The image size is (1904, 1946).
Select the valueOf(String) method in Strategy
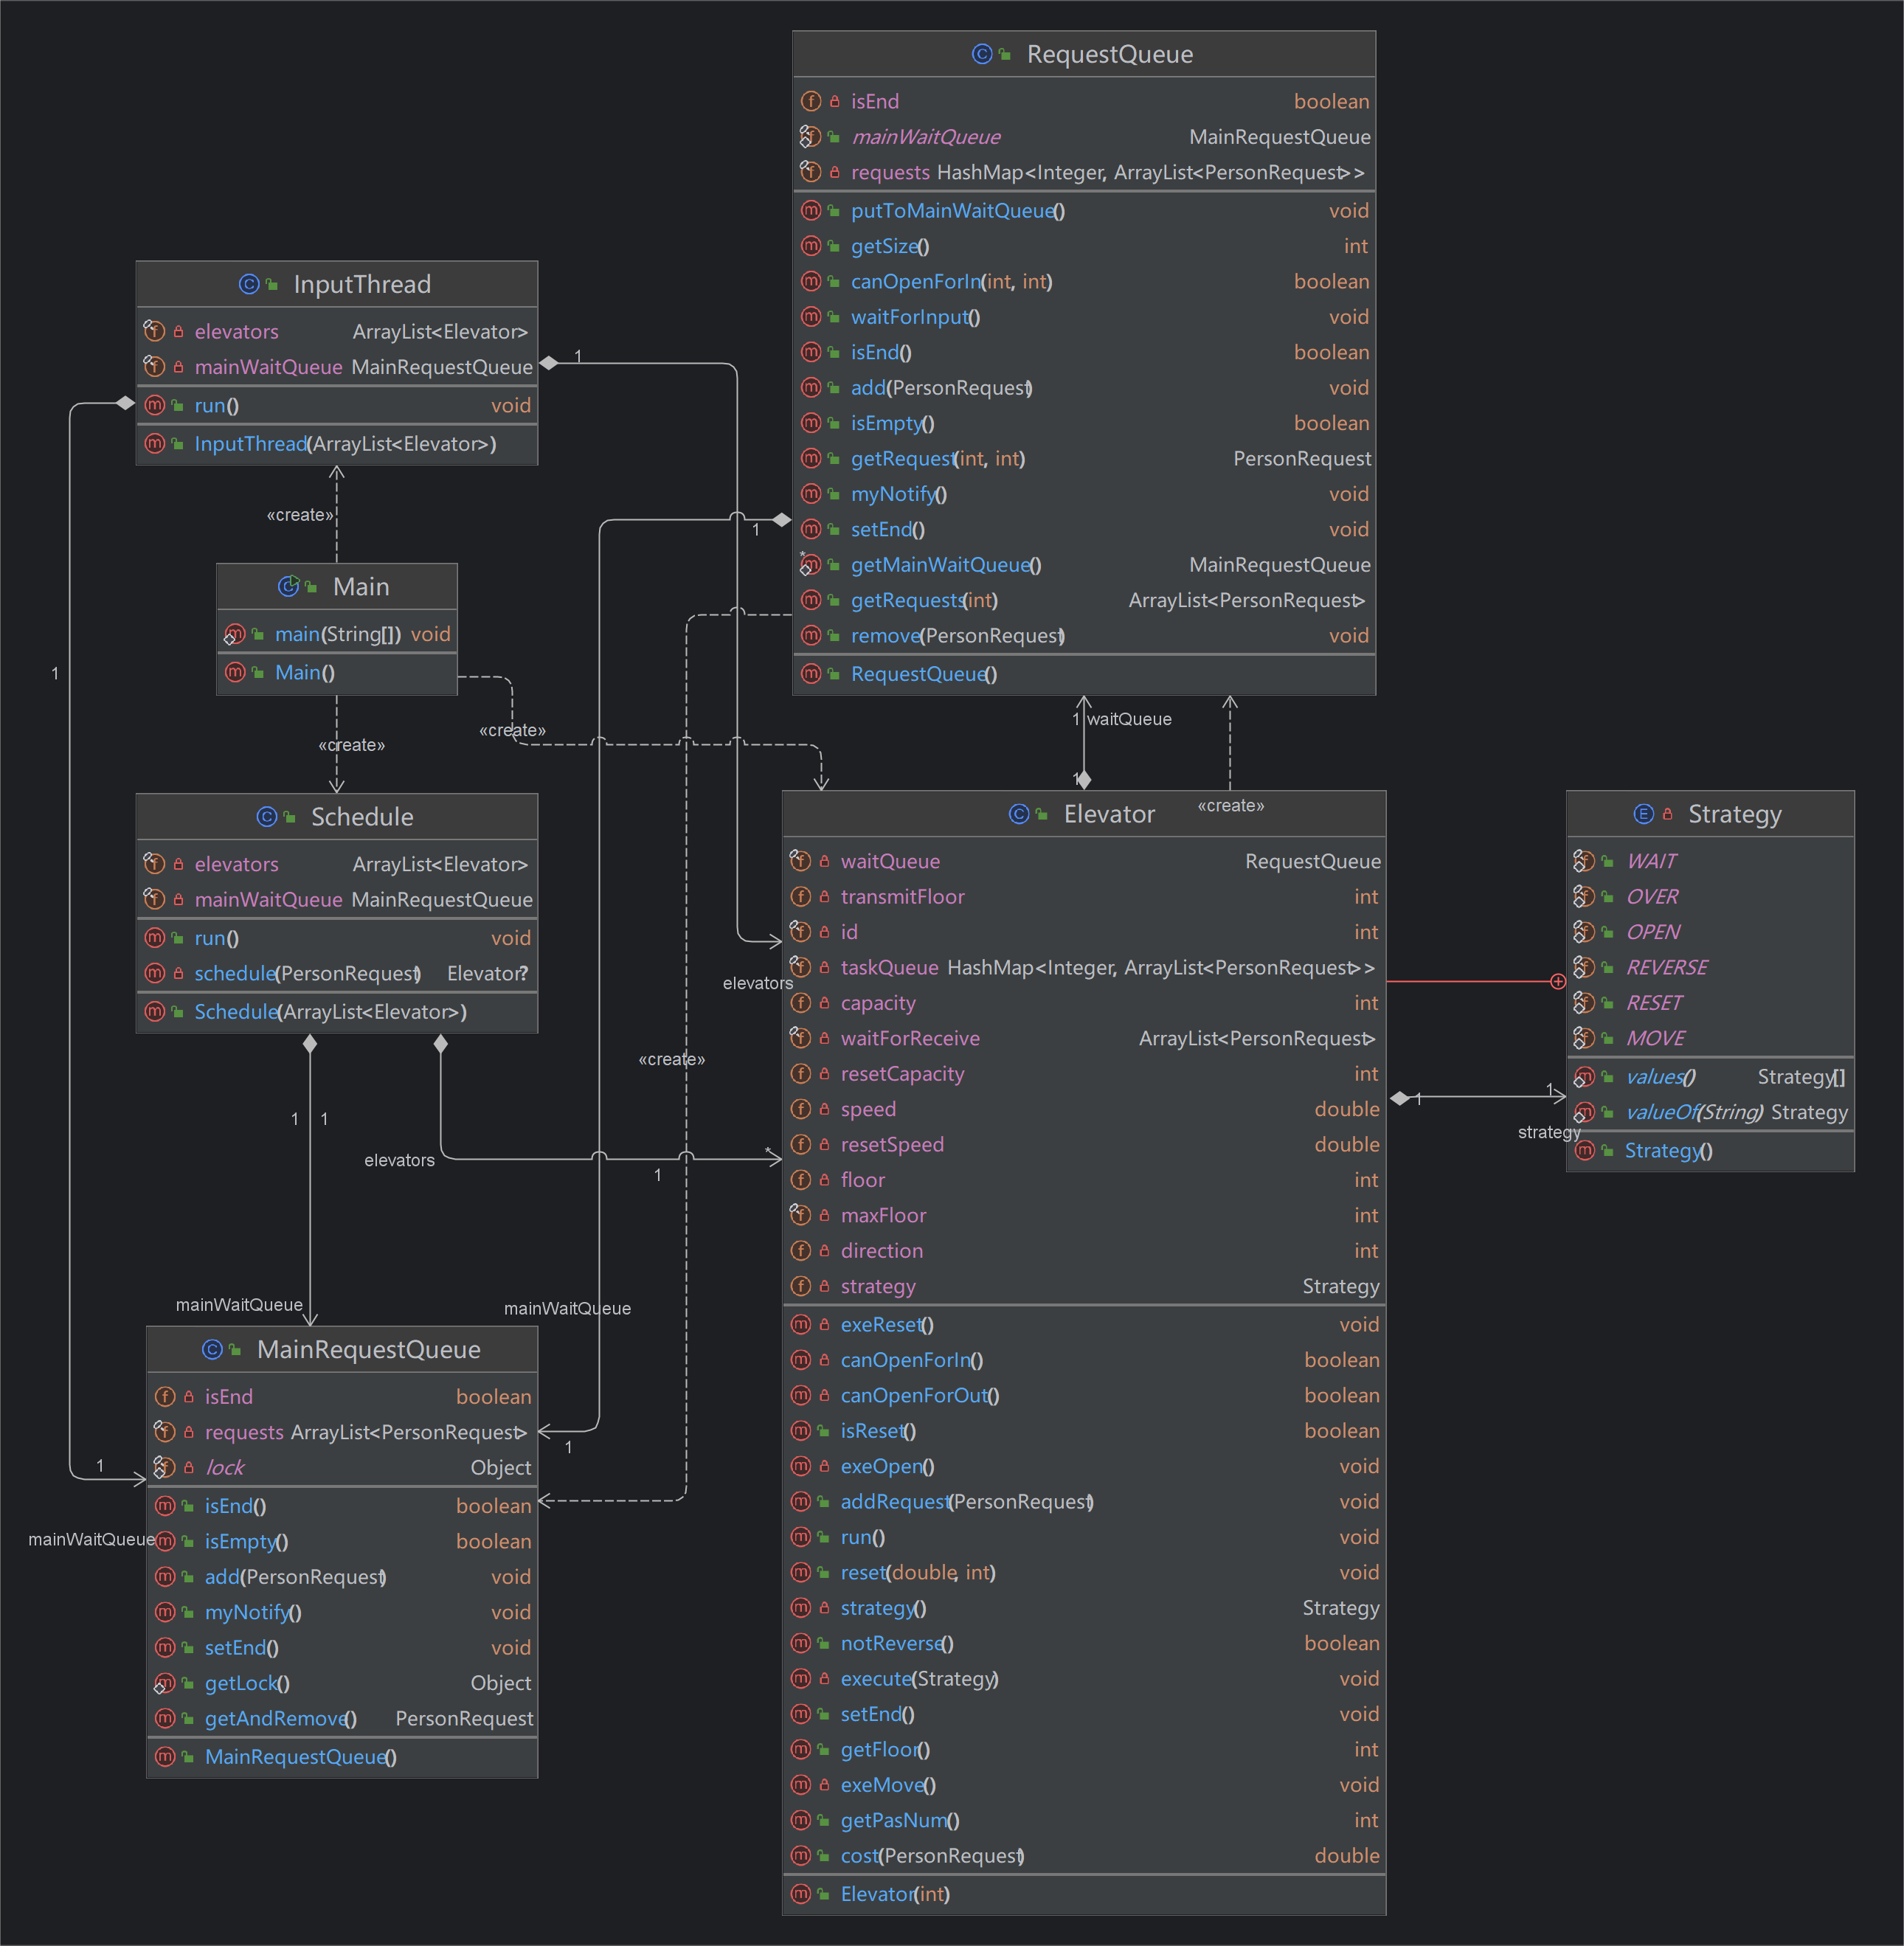pyautogui.click(x=1710, y=1112)
